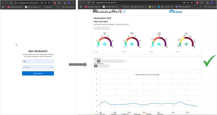Open 'UWEB' bookmark in right window
This screenshot has width=217, height=115.
coord(183,7)
